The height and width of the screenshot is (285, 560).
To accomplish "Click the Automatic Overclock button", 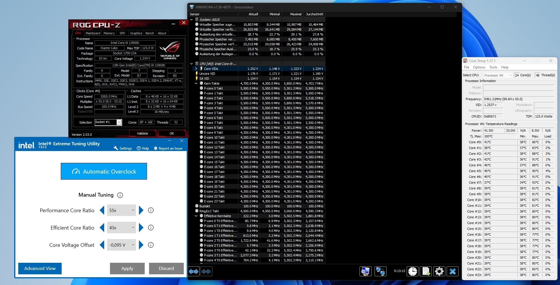I will click(x=104, y=172).
